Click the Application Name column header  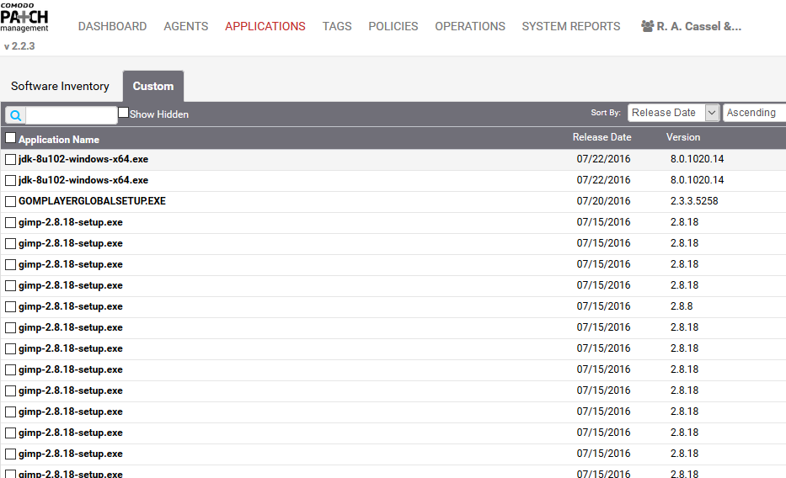[59, 140]
